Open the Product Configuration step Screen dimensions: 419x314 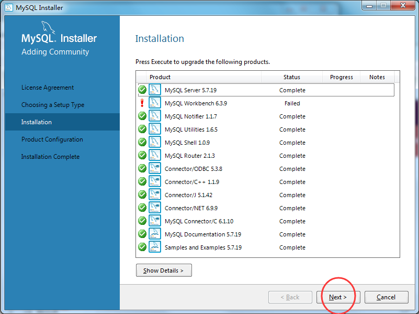52,139
